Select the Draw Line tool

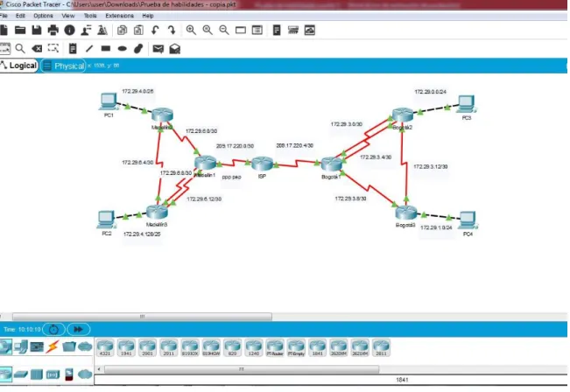tap(89, 48)
